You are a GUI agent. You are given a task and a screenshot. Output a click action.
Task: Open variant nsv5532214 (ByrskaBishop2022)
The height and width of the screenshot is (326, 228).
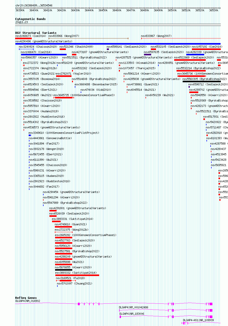coord(199,68)
